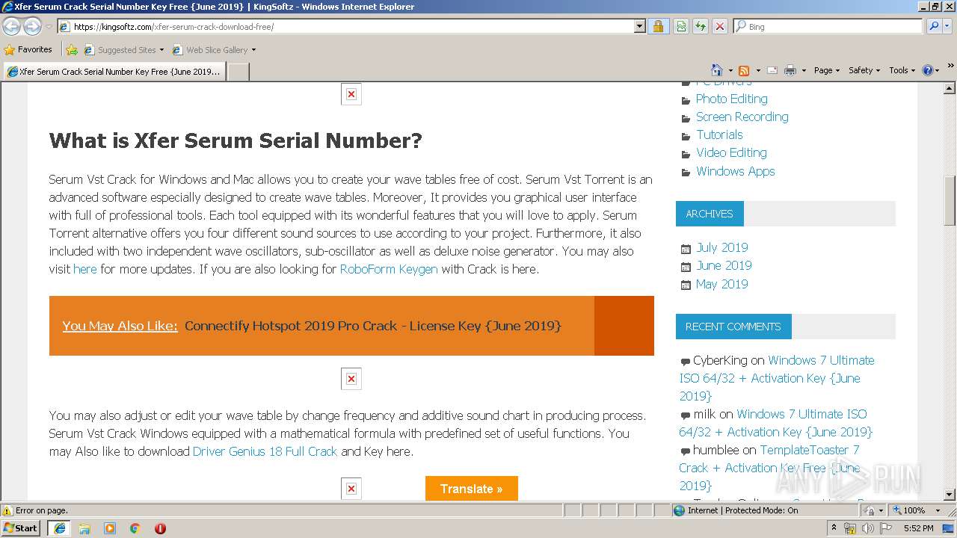Click the Error on page warning icon

pyautogui.click(x=7, y=510)
